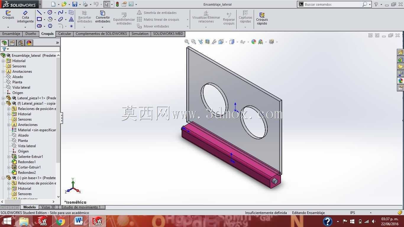Viewport: 404px width, 227px height.
Task: Select Cortar-Extruir1 in the feature tree
Action: click(x=29, y=167)
